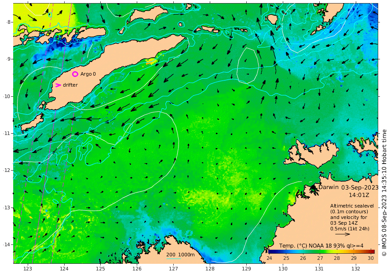Click the 0.5m/s velocity scale arrow
The height and width of the screenshot is (277, 387).
tap(343, 234)
